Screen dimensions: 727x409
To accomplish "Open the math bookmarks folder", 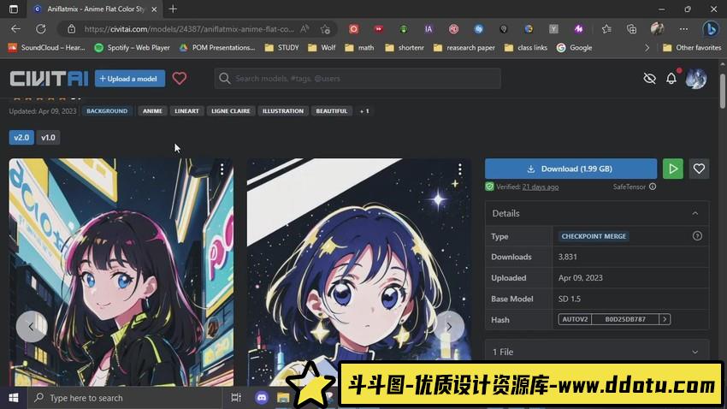I will point(359,47).
